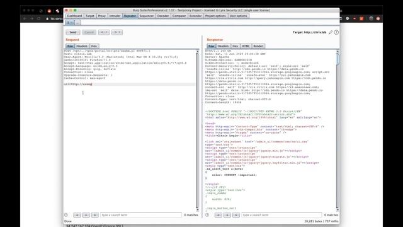Open the Sequencer tab
The height and width of the screenshot is (227, 403).
147,16
